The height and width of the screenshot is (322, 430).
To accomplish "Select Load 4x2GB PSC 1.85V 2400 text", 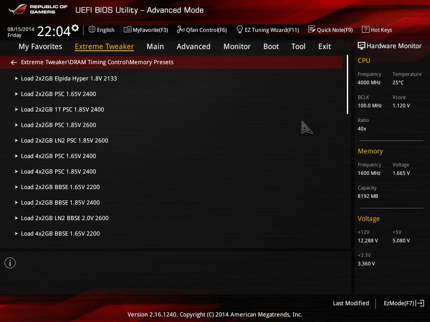I will pos(58,171).
